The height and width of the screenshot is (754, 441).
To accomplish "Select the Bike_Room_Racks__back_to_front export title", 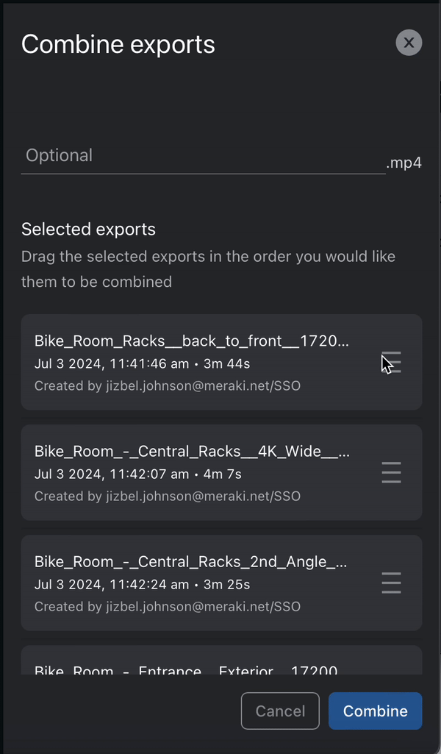I will [191, 341].
